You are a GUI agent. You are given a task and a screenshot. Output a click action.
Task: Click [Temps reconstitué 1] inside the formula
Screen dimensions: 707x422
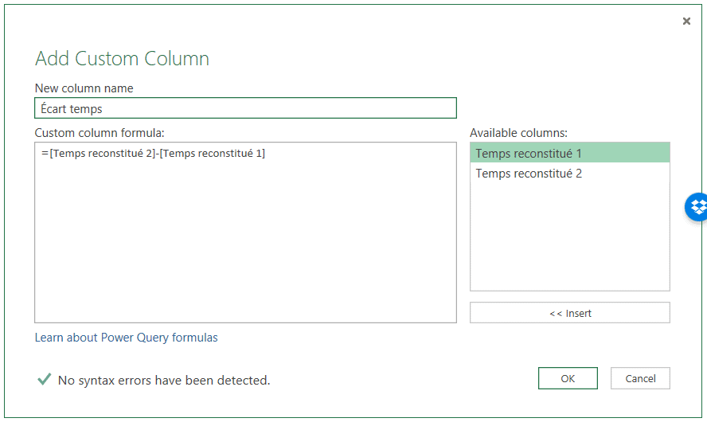(x=212, y=154)
